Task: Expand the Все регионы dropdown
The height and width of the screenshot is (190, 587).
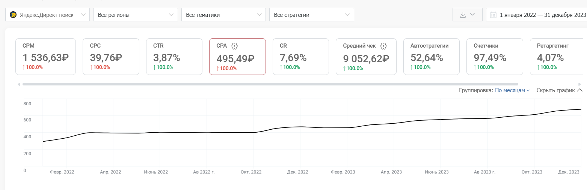Action: coord(135,15)
